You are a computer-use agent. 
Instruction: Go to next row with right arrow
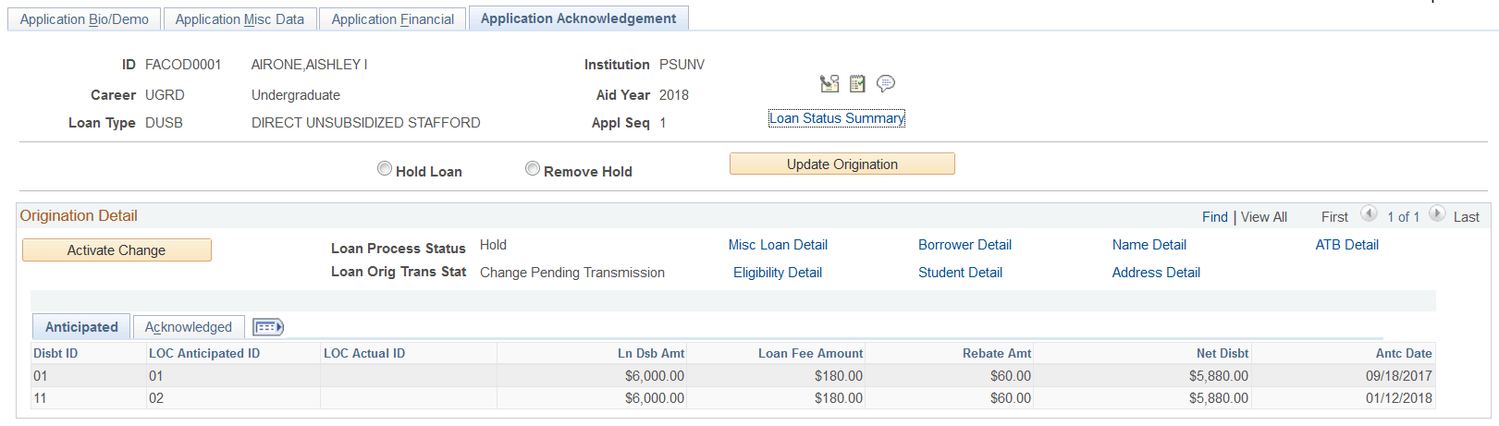tap(1437, 214)
